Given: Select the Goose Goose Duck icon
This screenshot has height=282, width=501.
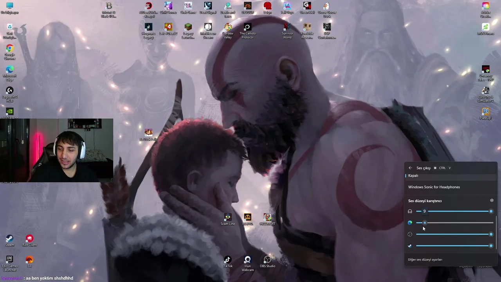Looking at the screenshot, I should 327,10.
